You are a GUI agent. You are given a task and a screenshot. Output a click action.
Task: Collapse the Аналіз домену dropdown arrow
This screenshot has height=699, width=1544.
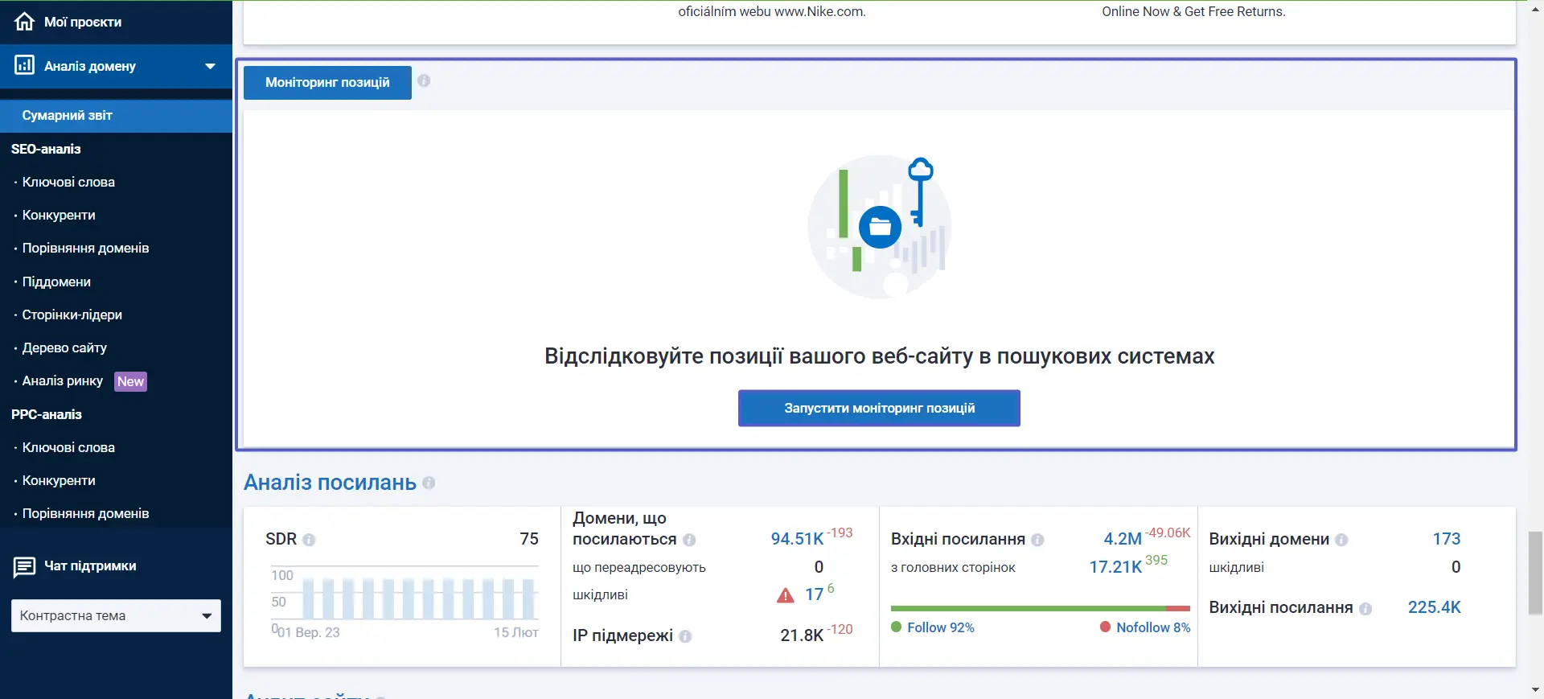coord(210,66)
